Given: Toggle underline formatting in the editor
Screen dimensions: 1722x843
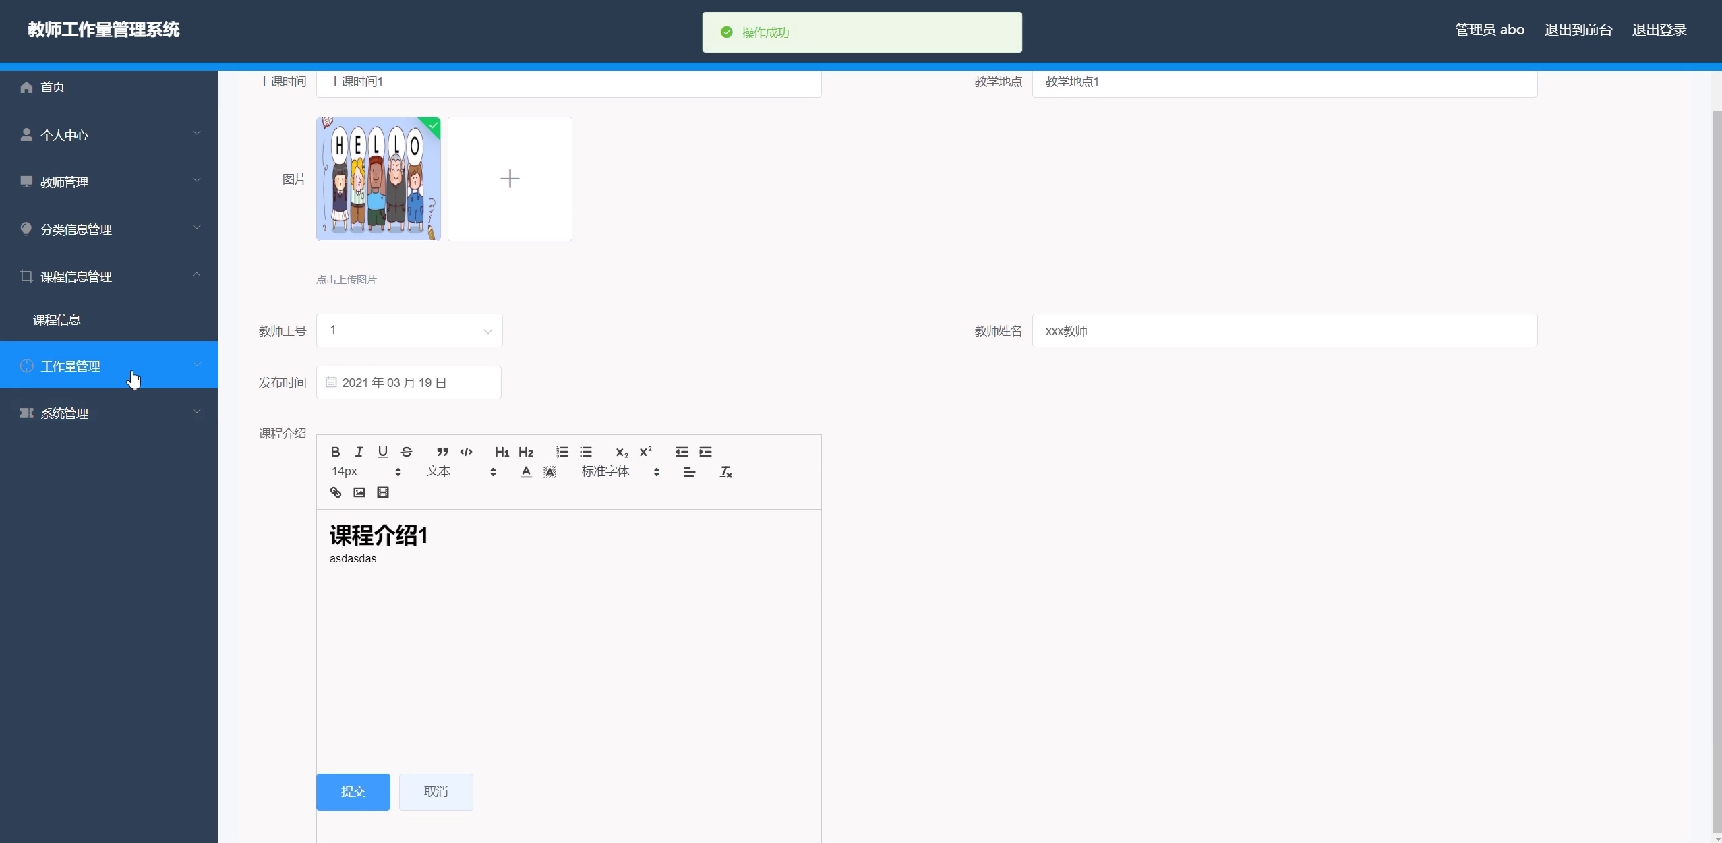Looking at the screenshot, I should point(382,452).
